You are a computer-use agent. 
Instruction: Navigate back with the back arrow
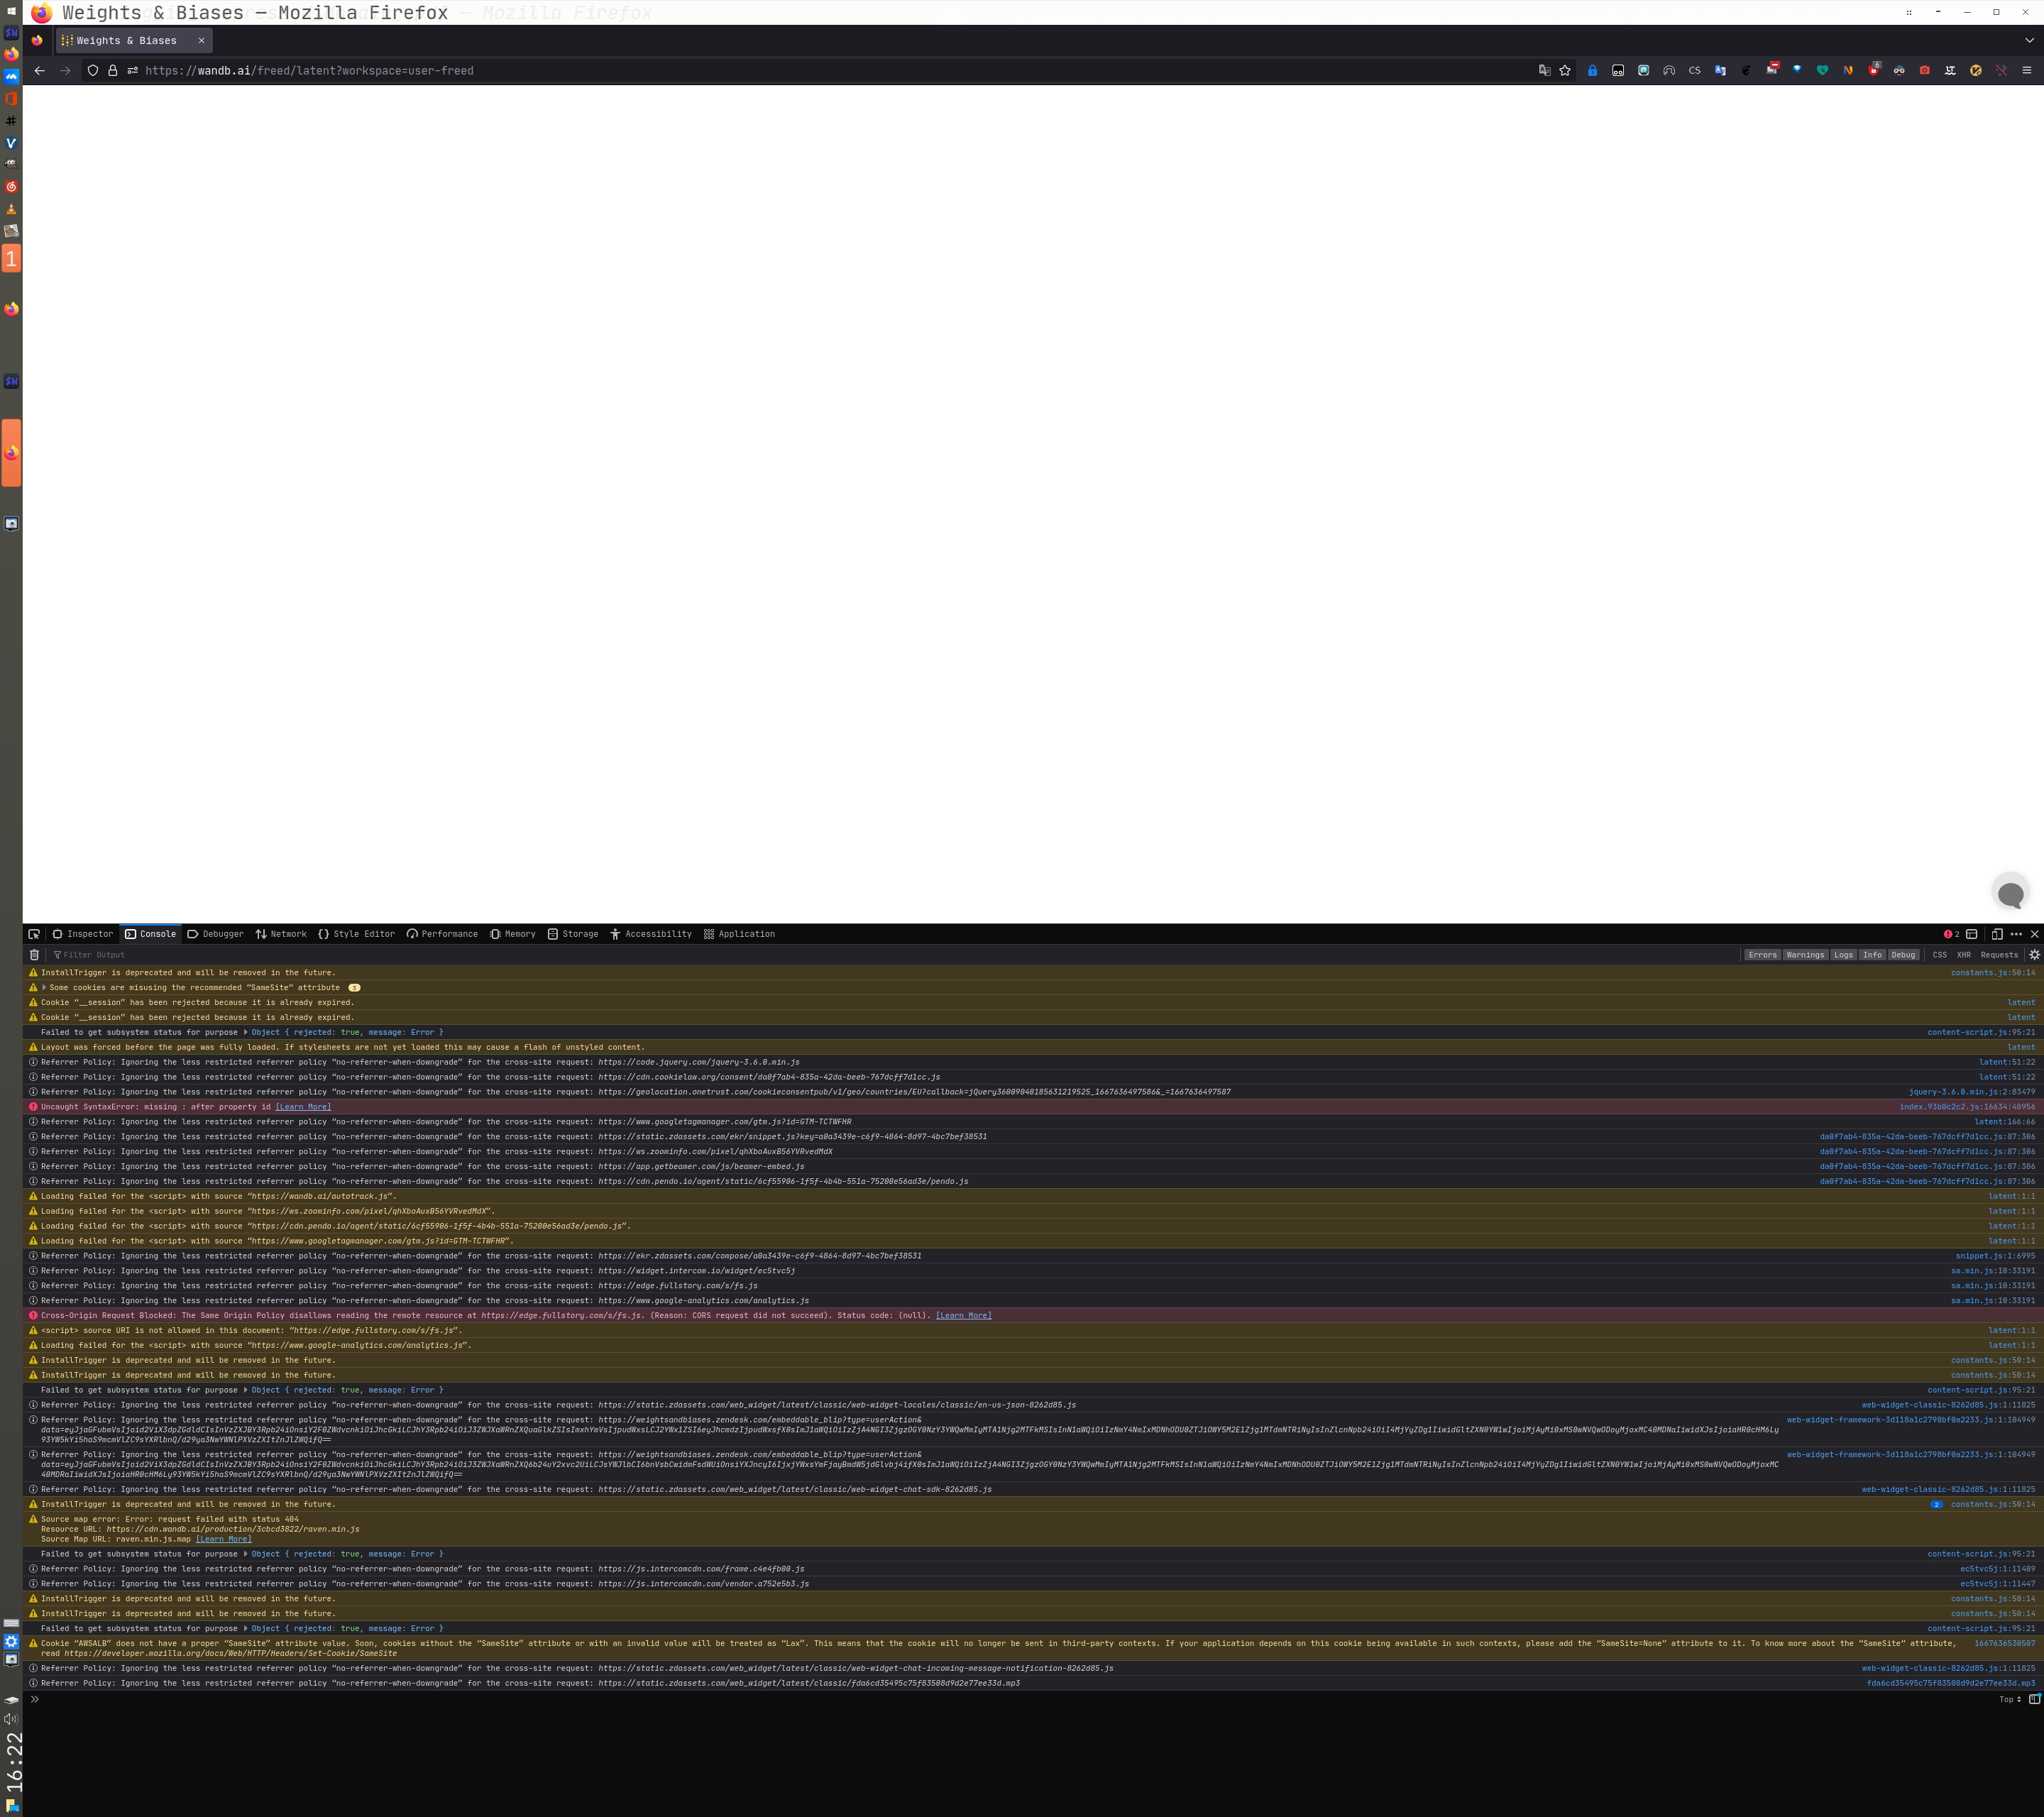(39, 71)
